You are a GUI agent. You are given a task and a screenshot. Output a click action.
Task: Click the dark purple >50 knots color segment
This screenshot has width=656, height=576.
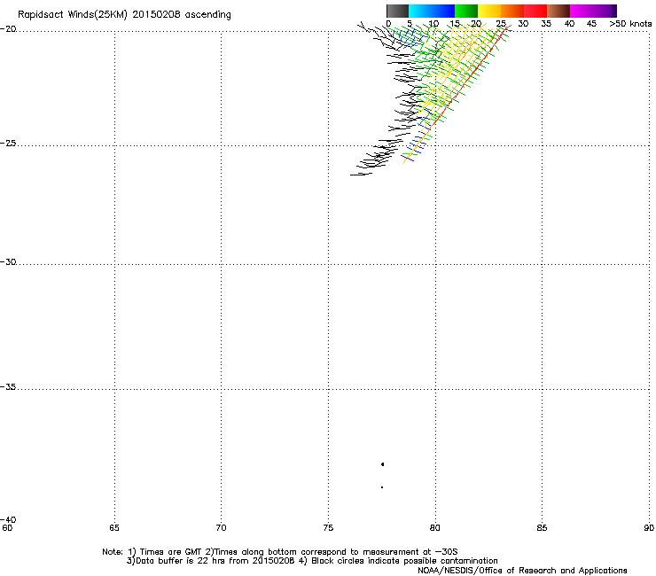pos(614,11)
